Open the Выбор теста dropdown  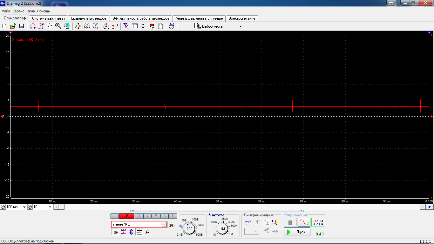(218, 26)
